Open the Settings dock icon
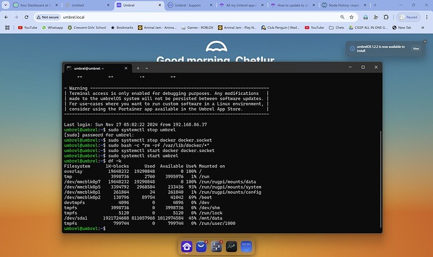 (x=216, y=246)
